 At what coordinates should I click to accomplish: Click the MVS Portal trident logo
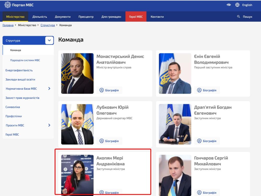[8, 5]
